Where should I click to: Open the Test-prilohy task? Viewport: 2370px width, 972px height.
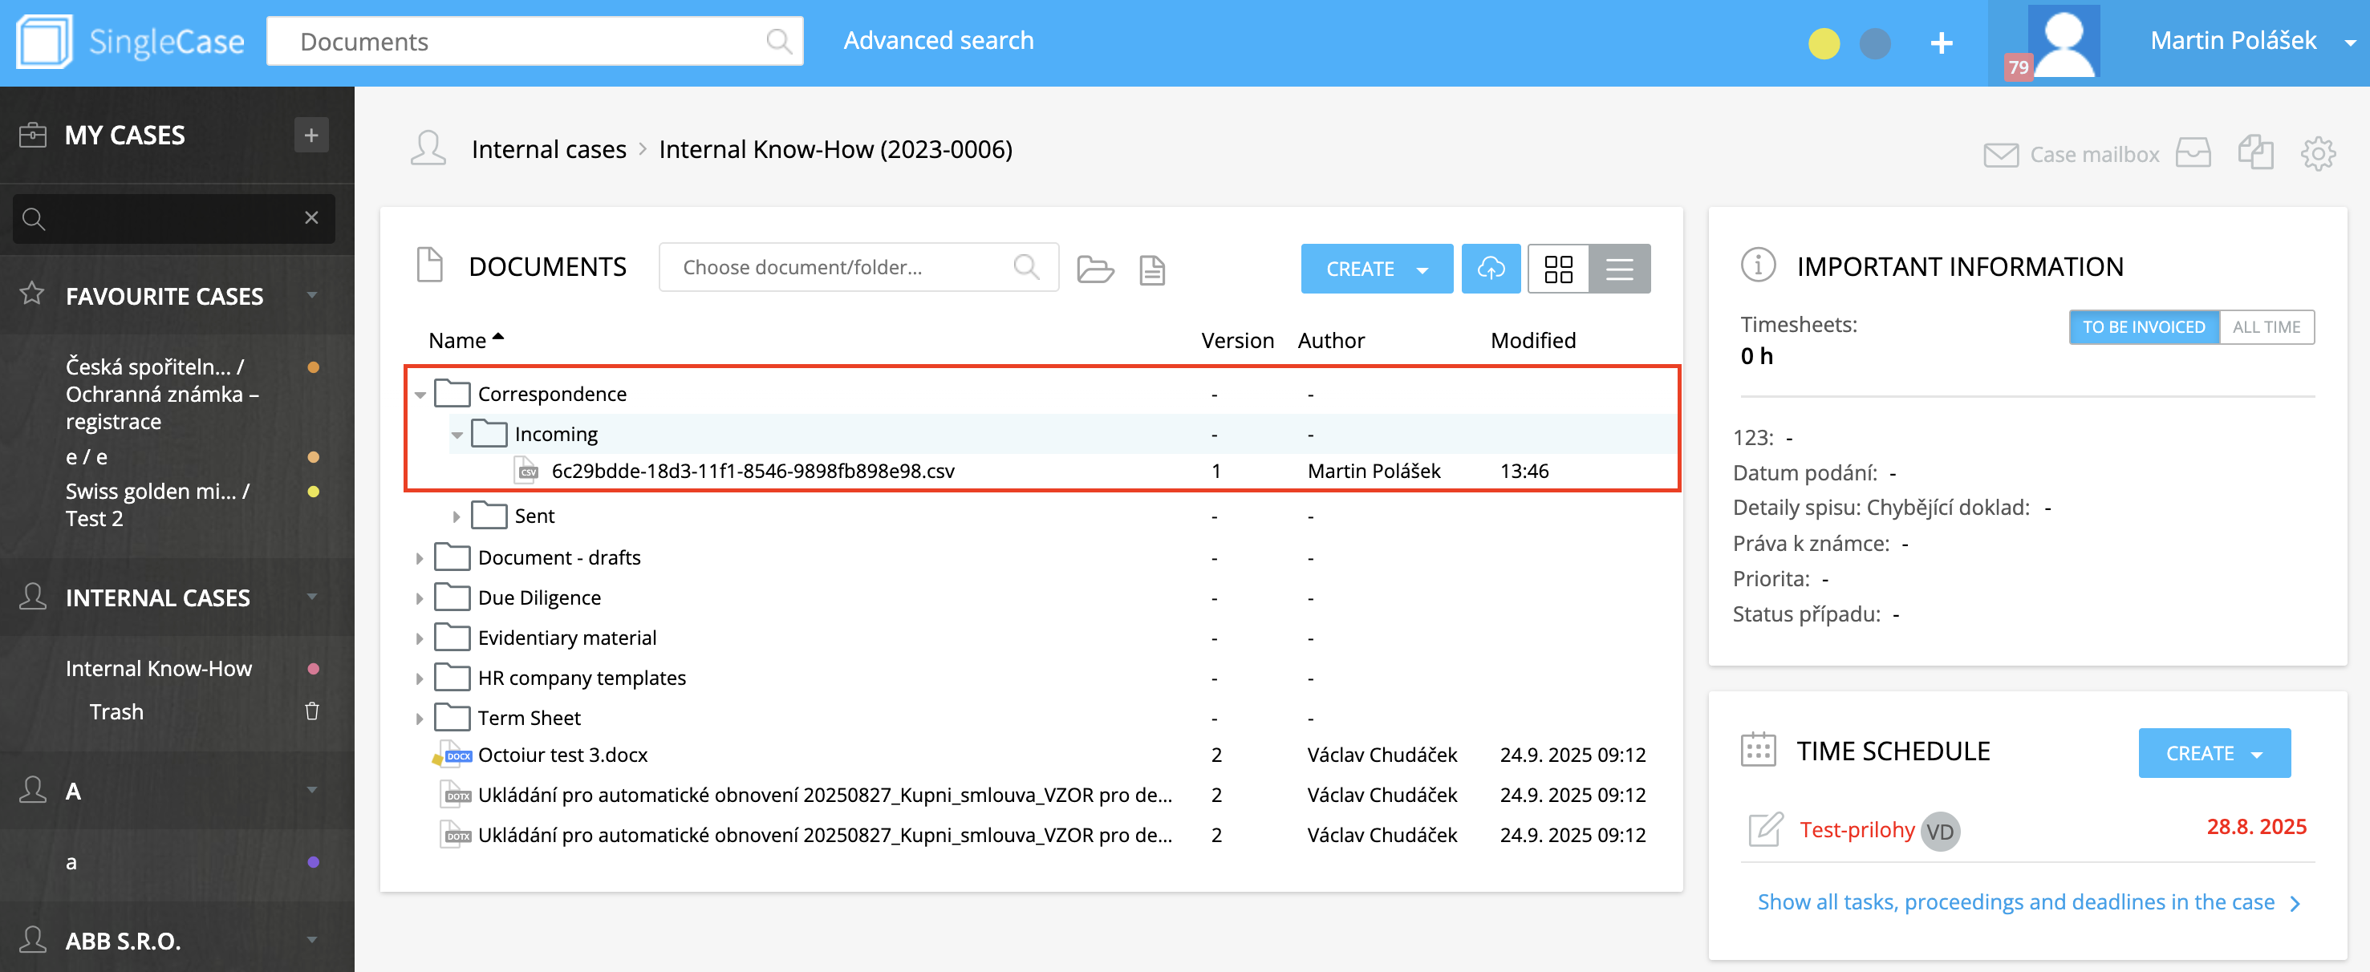click(1857, 829)
